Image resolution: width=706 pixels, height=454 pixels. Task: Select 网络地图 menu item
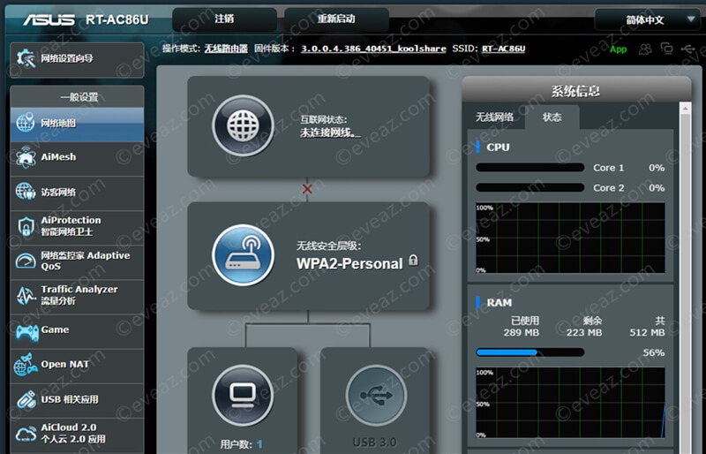tap(77, 123)
